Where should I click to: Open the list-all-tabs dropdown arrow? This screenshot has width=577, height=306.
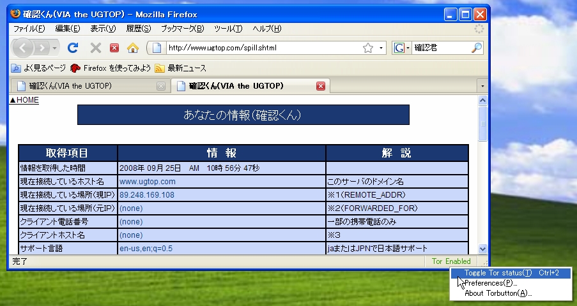(x=482, y=86)
